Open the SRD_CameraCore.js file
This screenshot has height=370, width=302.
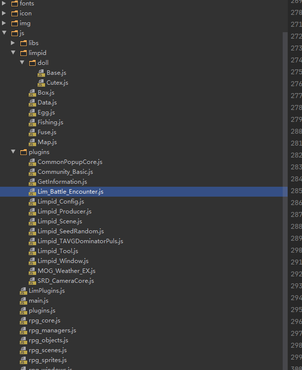(66, 281)
